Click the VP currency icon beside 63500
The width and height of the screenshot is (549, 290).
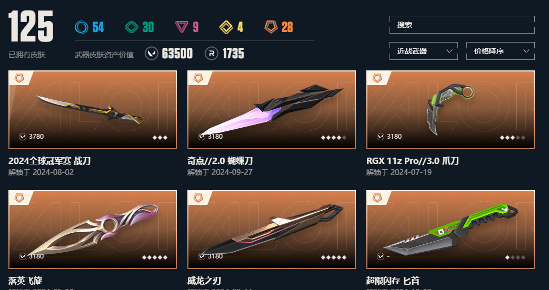click(x=152, y=54)
